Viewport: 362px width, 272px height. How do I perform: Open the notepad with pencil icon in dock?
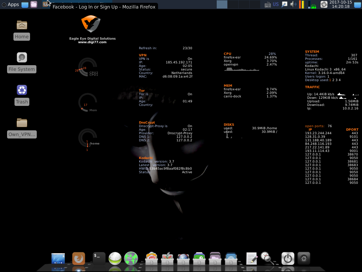coord(251,259)
